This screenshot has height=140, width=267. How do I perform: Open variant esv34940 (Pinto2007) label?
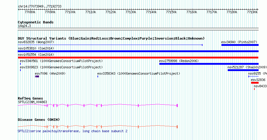coord(239,42)
